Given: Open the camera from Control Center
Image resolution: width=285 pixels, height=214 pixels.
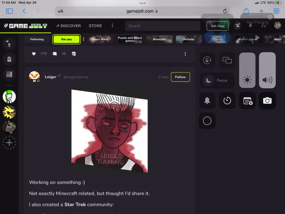Looking at the screenshot, I should click(x=267, y=101).
